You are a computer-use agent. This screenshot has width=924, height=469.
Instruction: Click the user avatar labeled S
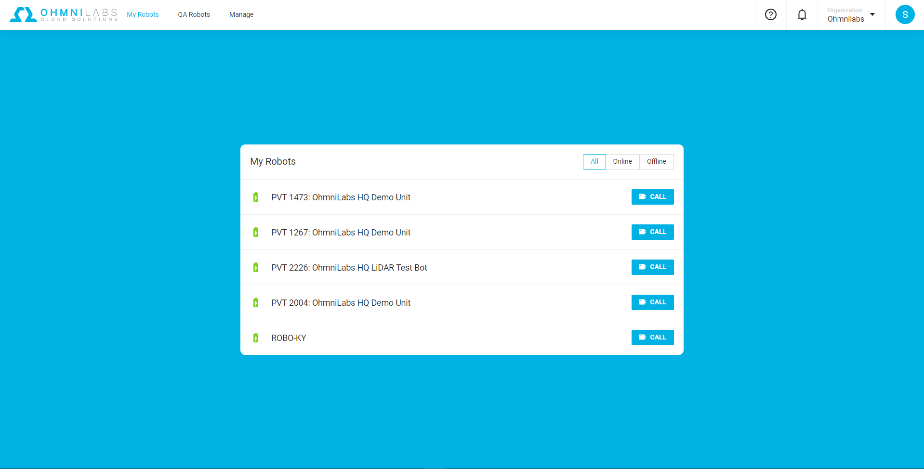point(904,15)
